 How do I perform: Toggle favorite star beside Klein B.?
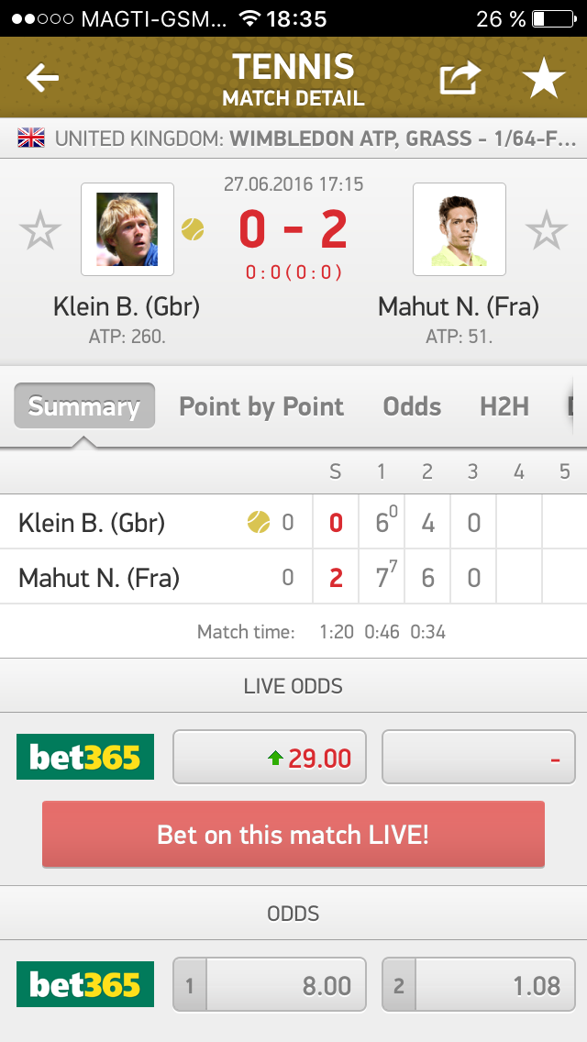click(x=40, y=230)
